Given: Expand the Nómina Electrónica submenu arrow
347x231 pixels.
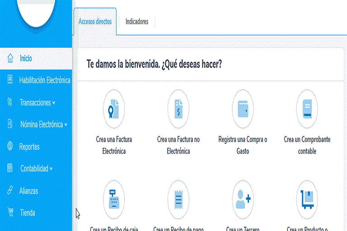Looking at the screenshot, I should click(66, 125).
